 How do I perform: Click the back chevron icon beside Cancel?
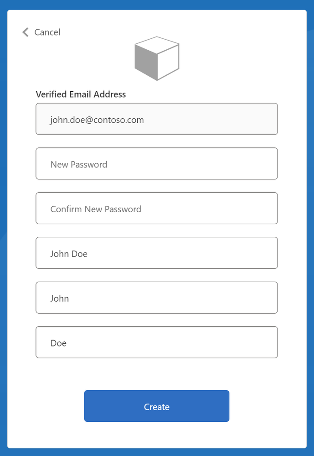pyautogui.click(x=25, y=32)
